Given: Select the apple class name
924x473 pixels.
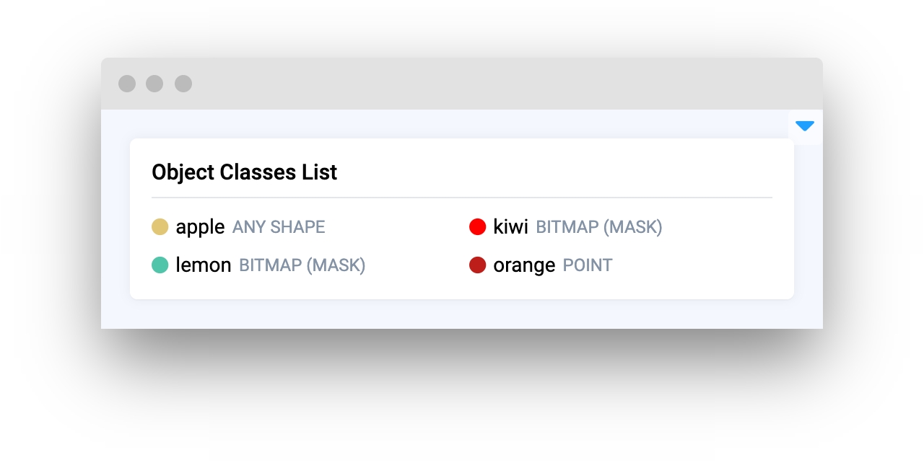Looking at the screenshot, I should click(x=200, y=228).
